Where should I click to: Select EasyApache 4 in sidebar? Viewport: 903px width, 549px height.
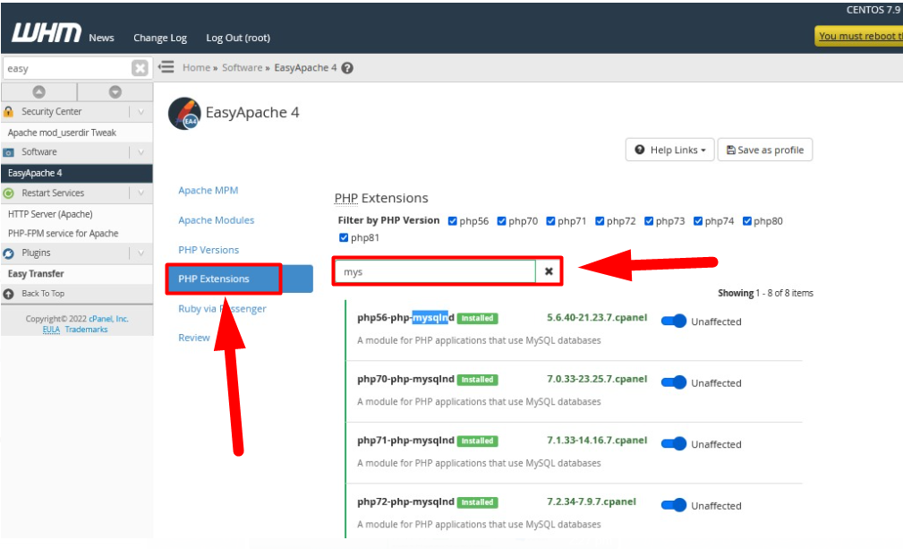tap(77, 174)
